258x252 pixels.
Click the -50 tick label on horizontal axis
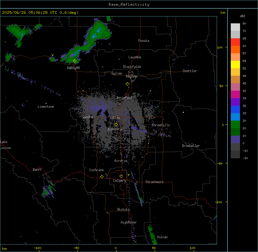coord(76,248)
